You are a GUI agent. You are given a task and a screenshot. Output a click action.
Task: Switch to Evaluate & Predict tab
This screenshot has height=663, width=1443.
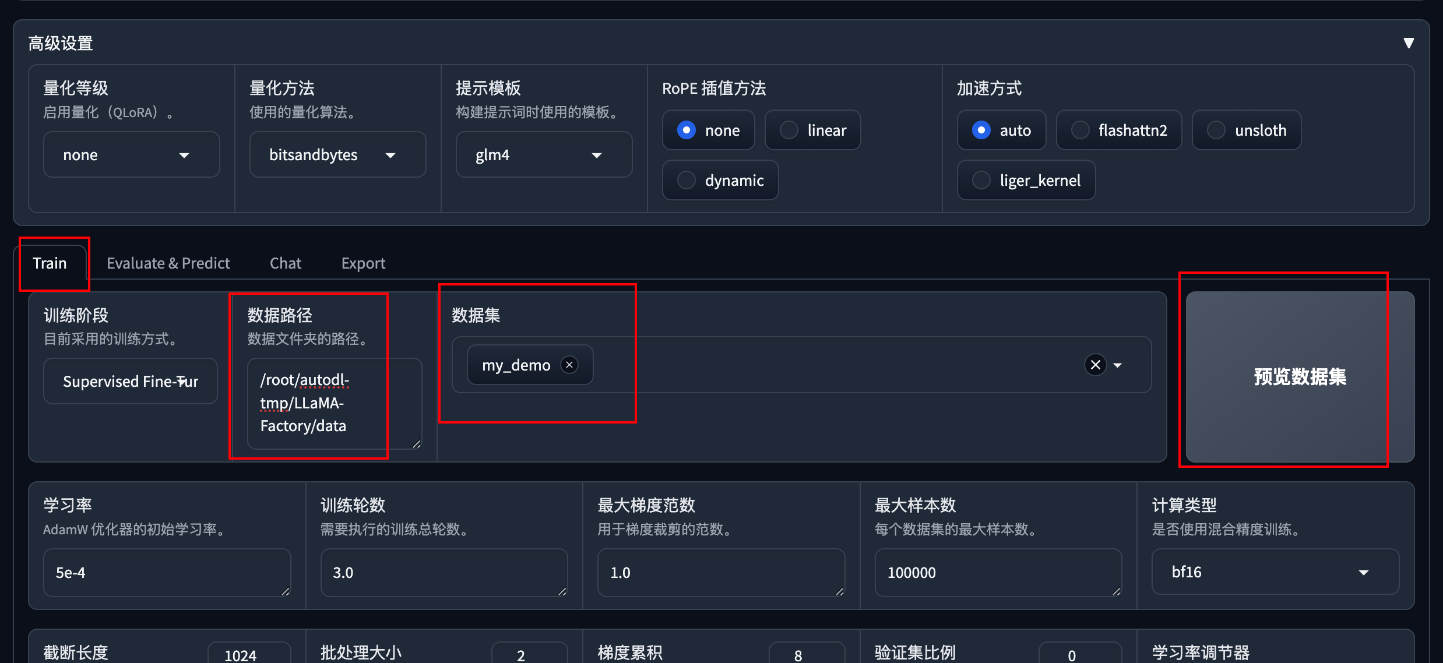tap(168, 263)
